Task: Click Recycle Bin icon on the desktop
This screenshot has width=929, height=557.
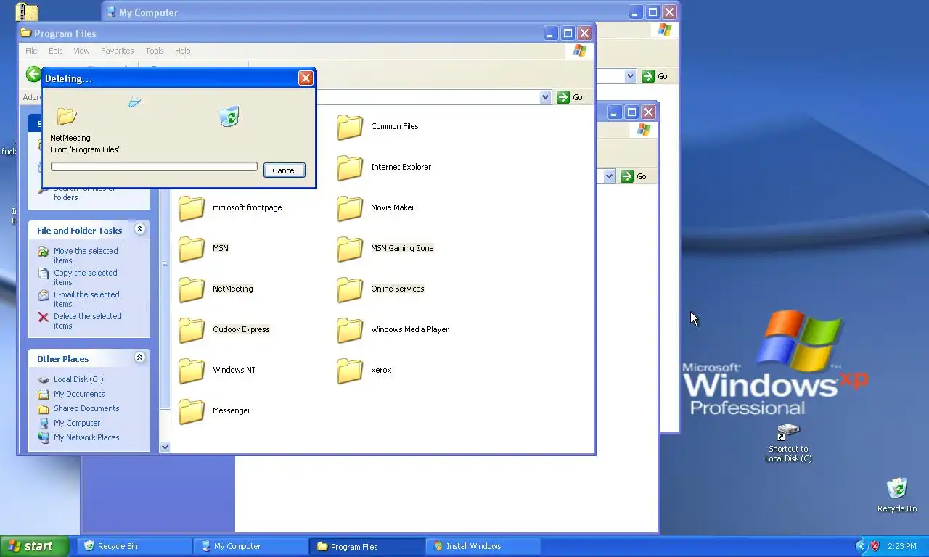Action: coord(897,488)
